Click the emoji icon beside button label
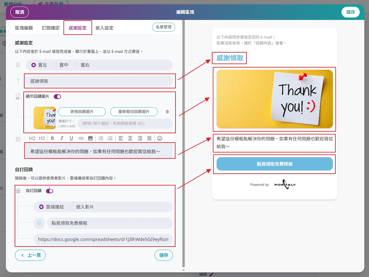 [39, 223]
